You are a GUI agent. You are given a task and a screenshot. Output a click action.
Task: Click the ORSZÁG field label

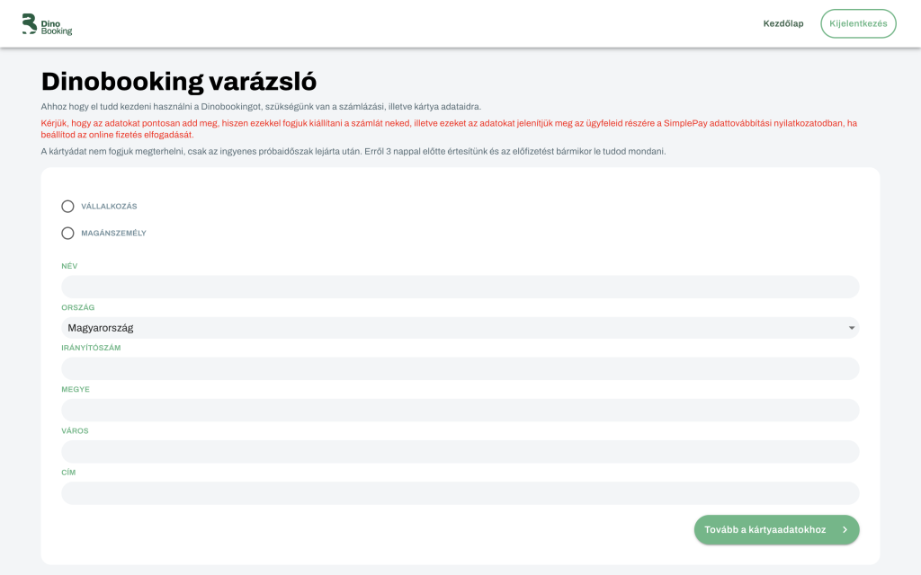[78, 307]
